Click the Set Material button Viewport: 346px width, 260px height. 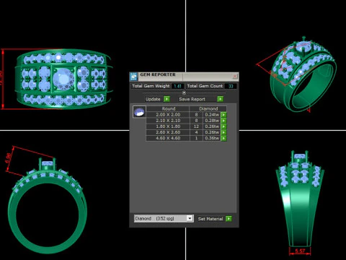(x=215, y=219)
